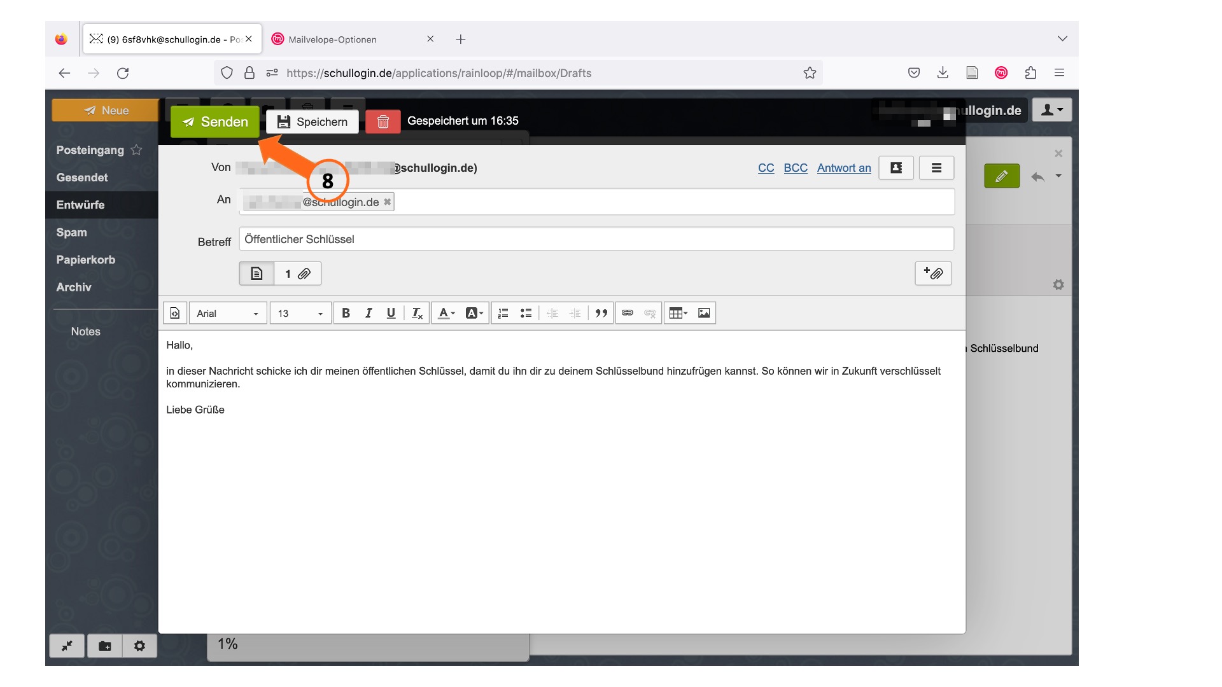Toggle source view in editor toolbar
This screenshot has height=687, width=1222.
click(x=175, y=313)
